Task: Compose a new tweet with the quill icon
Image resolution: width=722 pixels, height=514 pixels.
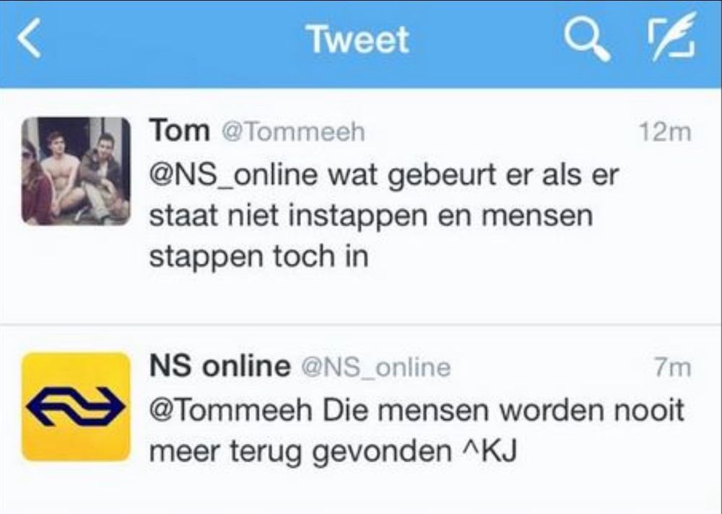Action: (671, 38)
